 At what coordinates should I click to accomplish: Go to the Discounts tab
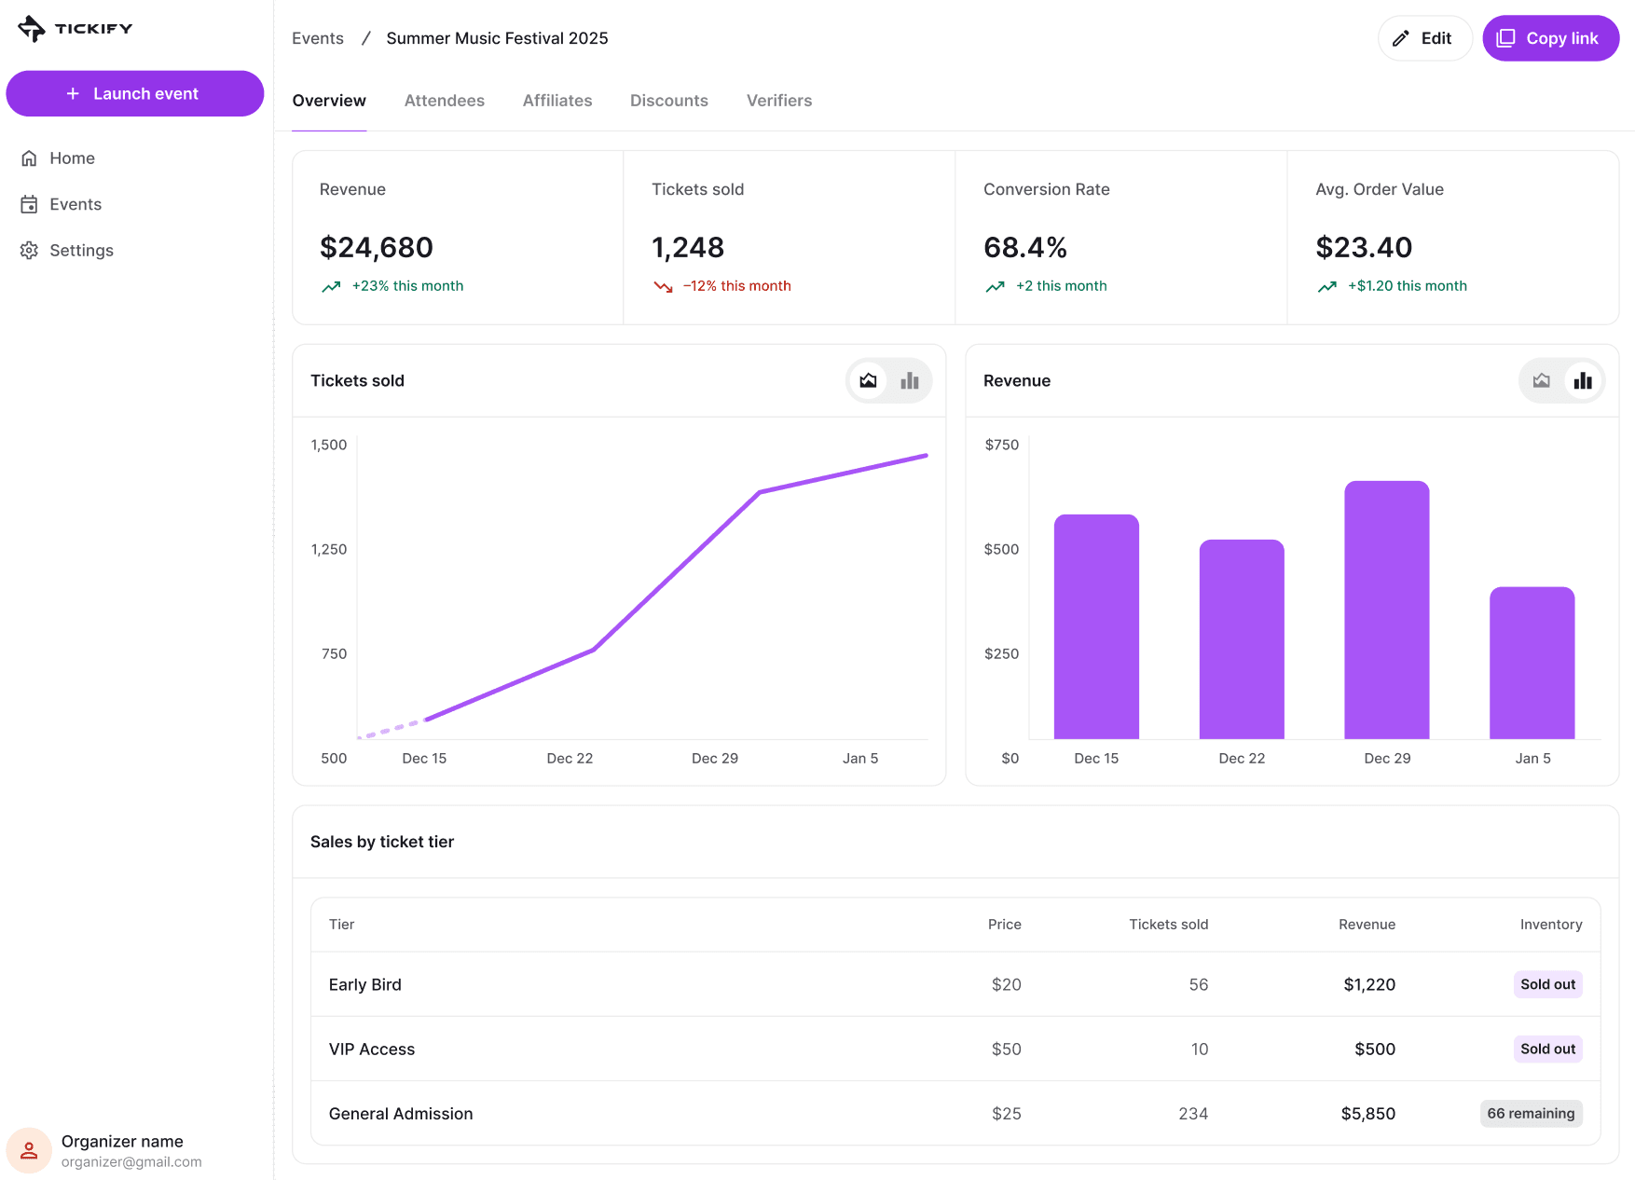(669, 101)
